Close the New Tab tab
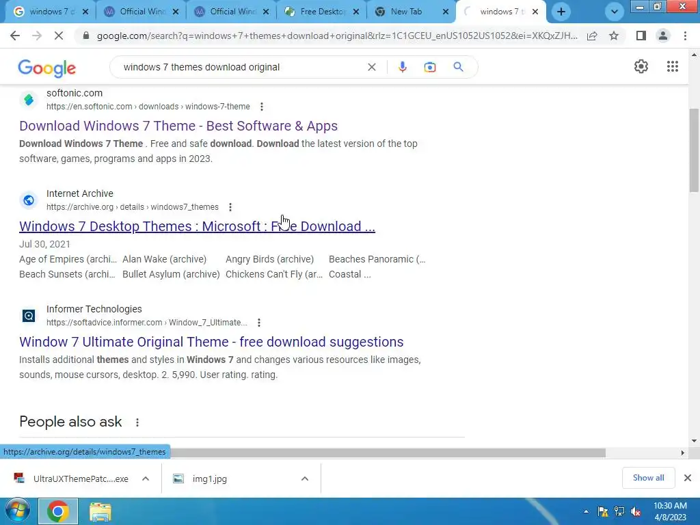Image resolution: width=700 pixels, height=525 pixels. pos(446,12)
